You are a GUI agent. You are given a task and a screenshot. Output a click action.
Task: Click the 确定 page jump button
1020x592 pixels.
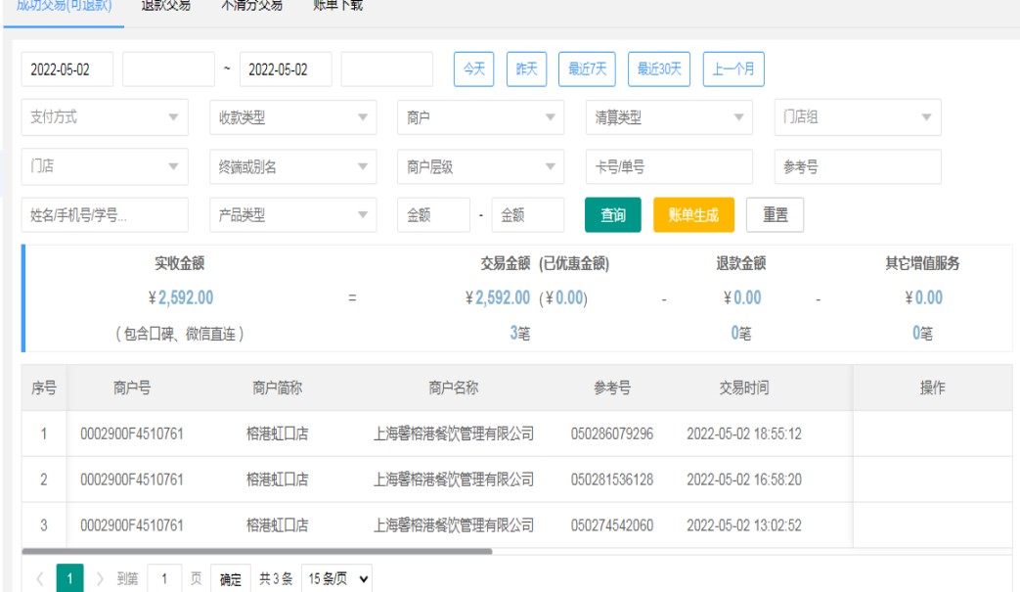tap(231, 579)
